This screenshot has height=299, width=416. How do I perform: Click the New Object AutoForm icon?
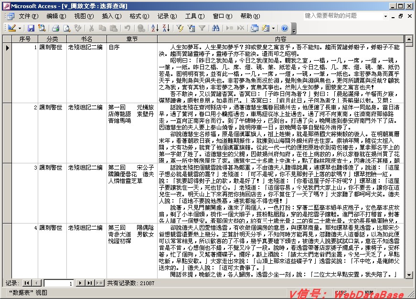click(x=266, y=28)
